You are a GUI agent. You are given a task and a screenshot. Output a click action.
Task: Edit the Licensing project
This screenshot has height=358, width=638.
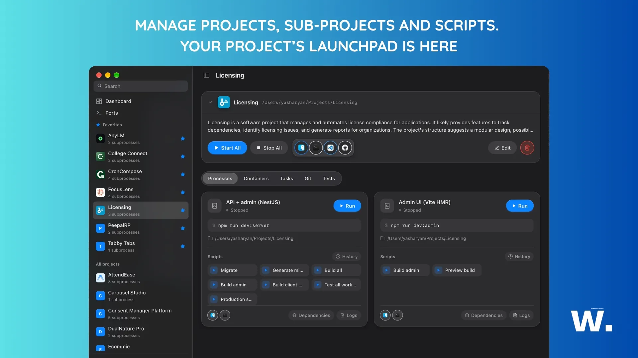[x=502, y=148]
